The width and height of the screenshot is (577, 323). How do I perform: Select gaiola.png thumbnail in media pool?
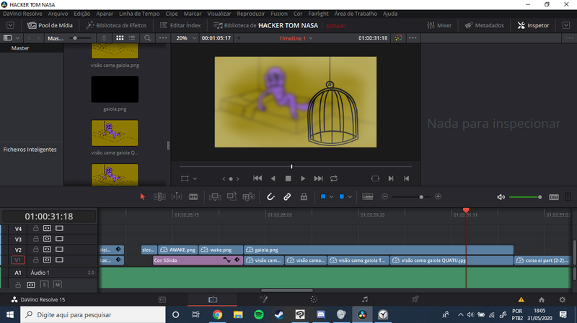115,89
